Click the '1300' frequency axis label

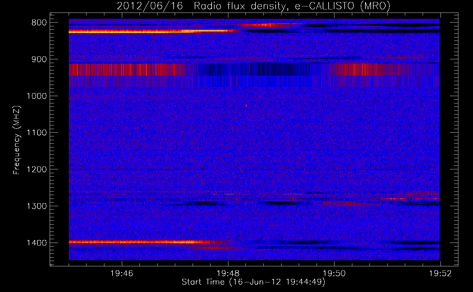(x=37, y=206)
